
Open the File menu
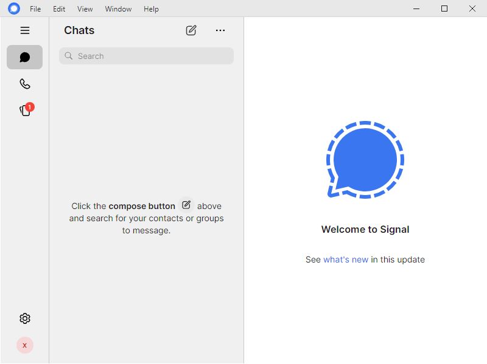35,9
